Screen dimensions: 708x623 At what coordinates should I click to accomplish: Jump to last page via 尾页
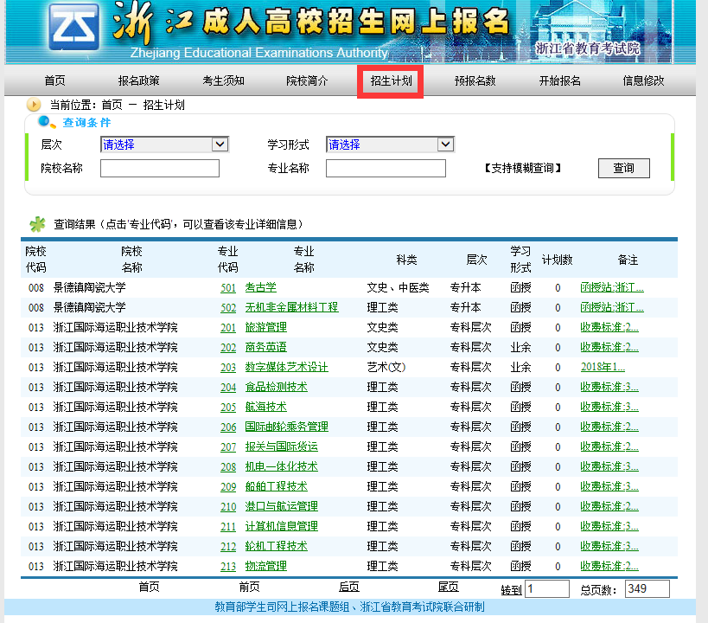[x=448, y=587]
